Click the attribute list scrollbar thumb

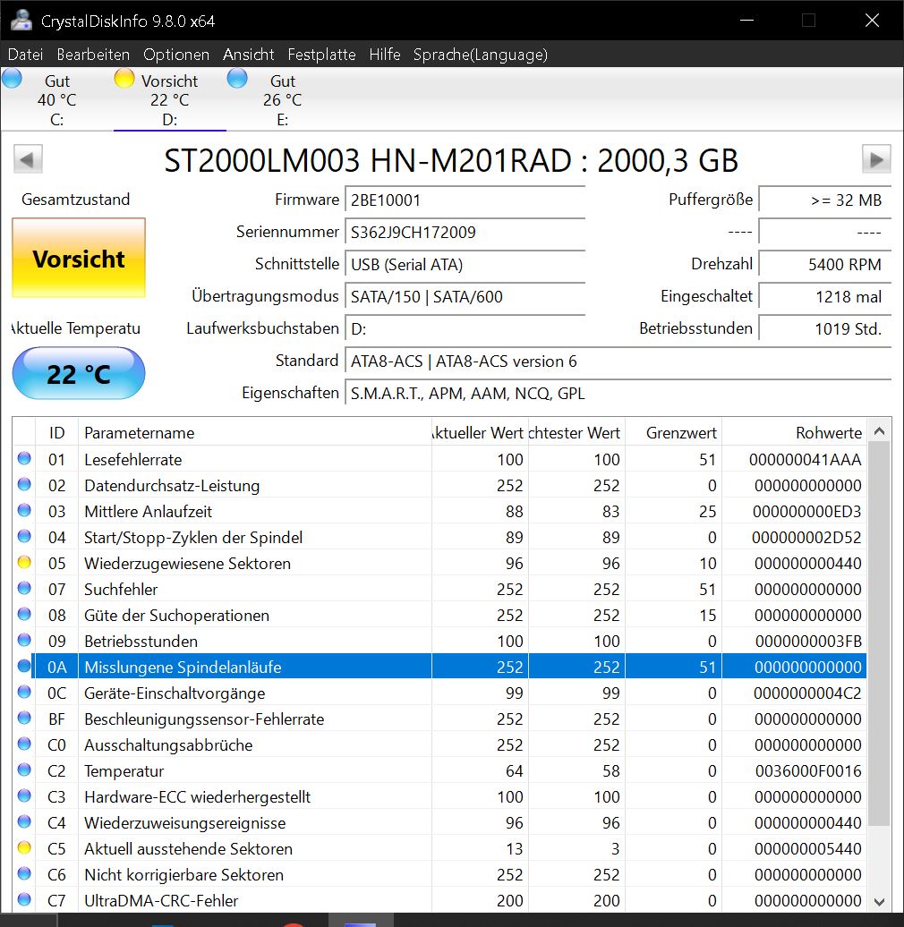point(879,635)
